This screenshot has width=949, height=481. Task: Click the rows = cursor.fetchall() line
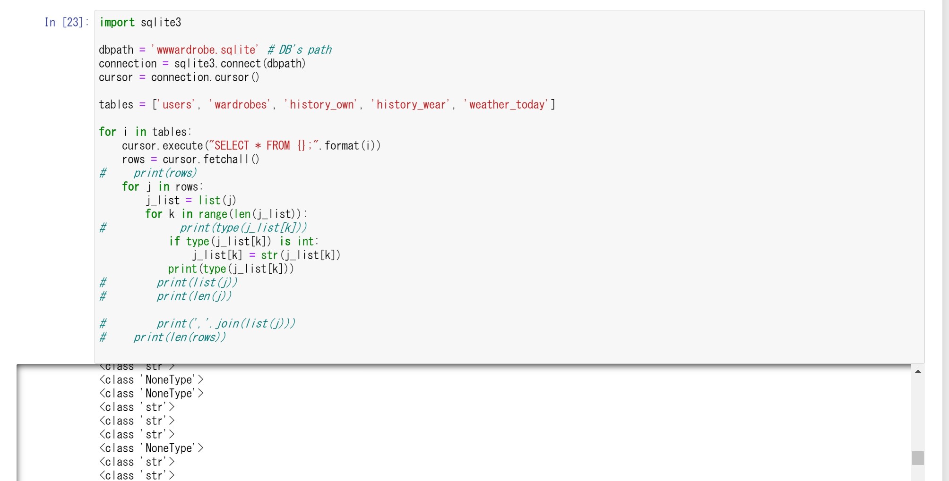180,160
